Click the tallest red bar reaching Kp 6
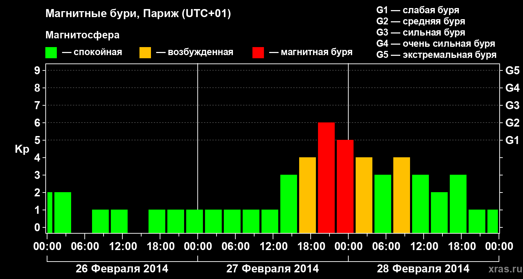523x279 pixels. (326, 178)
